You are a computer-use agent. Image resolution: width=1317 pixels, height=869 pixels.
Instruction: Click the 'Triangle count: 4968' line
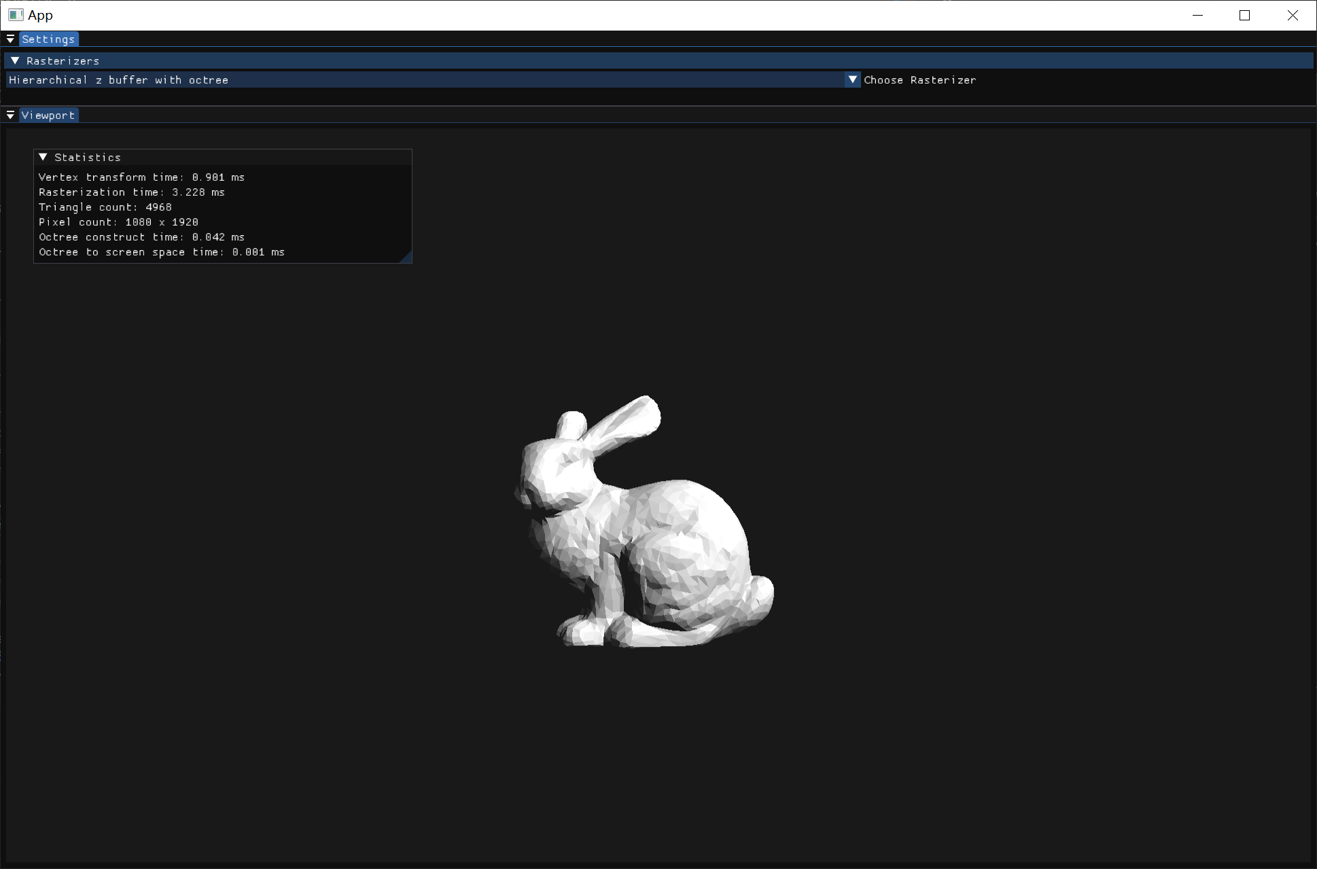pos(105,207)
